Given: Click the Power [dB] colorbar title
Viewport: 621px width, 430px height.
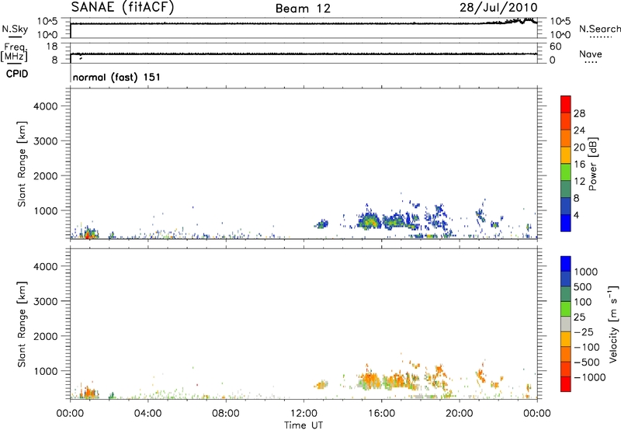Looking at the screenshot, I should coord(592,164).
